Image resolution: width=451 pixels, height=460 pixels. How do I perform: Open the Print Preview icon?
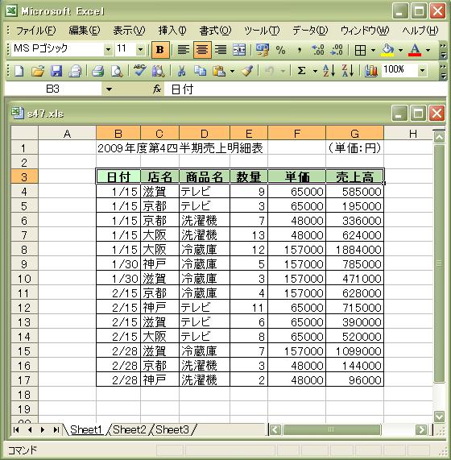pyautogui.click(x=117, y=71)
